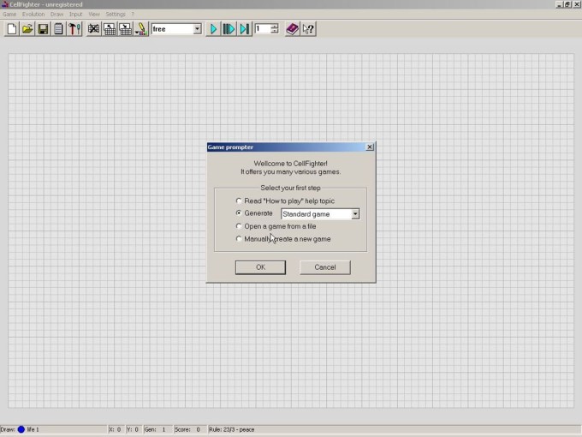Click the grid with down-right arrow icon
582x437 pixels.
125,29
